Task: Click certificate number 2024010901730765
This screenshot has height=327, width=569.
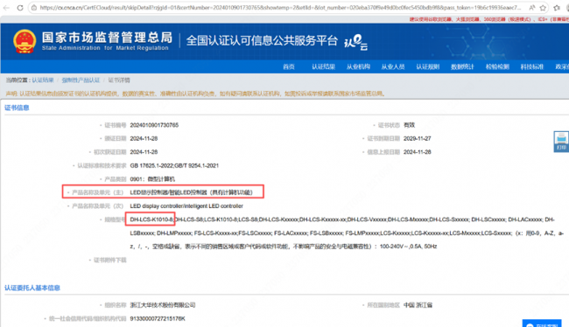Action: pyautogui.click(x=154, y=125)
